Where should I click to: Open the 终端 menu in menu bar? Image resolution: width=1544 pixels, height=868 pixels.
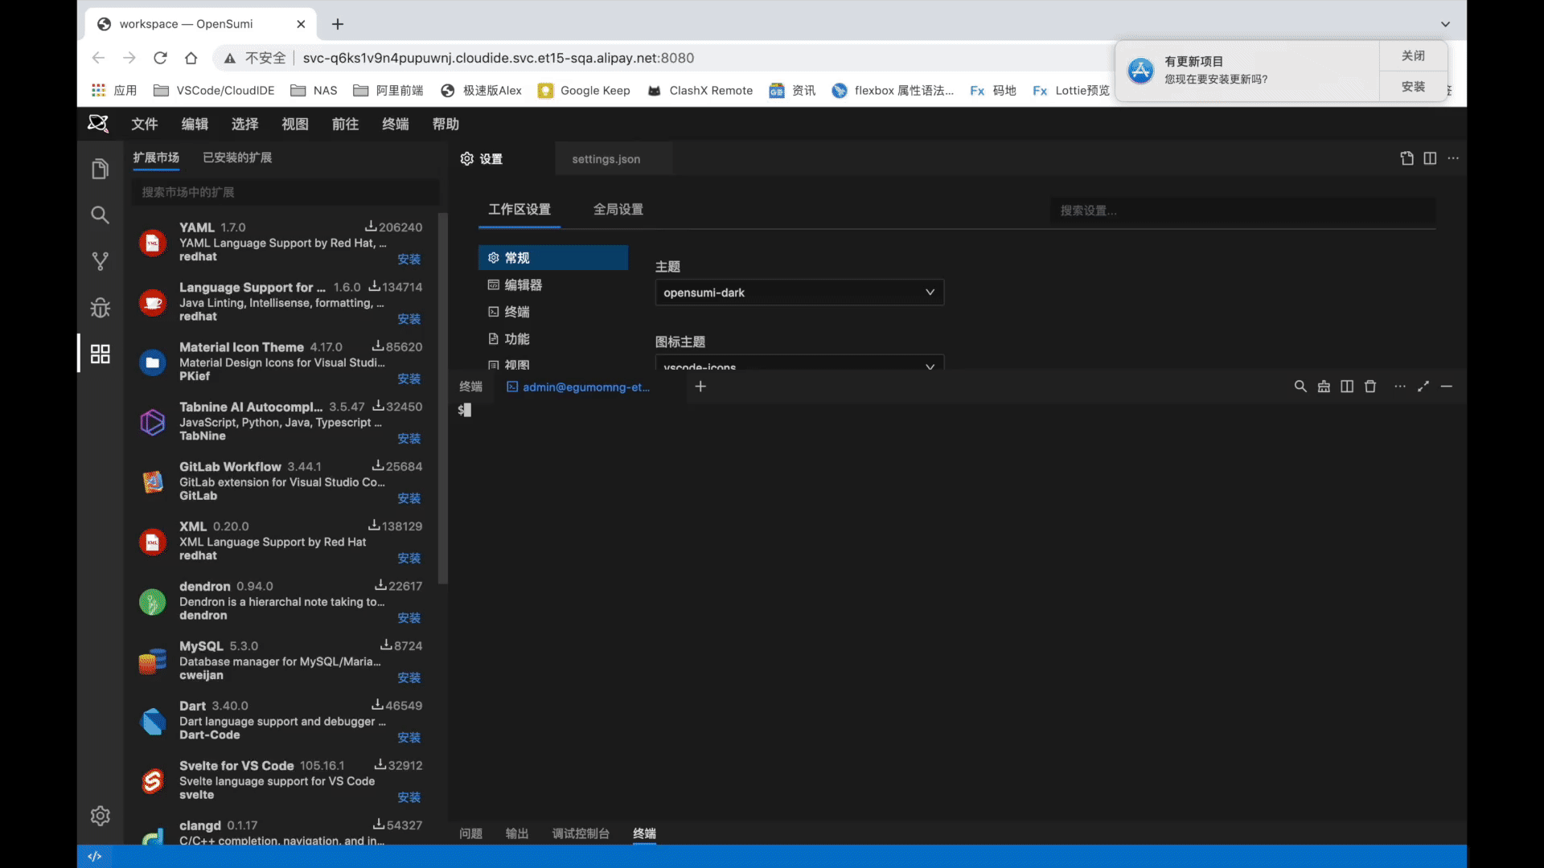[x=396, y=124]
